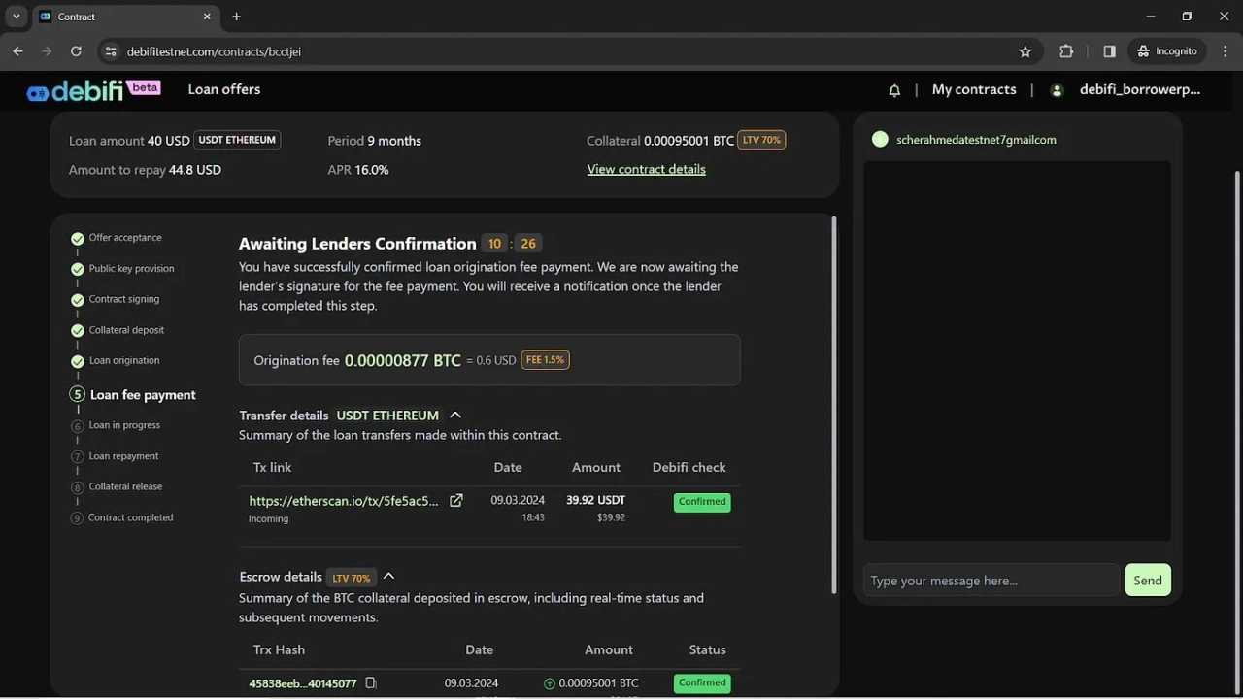This screenshot has width=1243, height=699.
Task: Copy the escrow transaction hash
Action: click(x=370, y=683)
